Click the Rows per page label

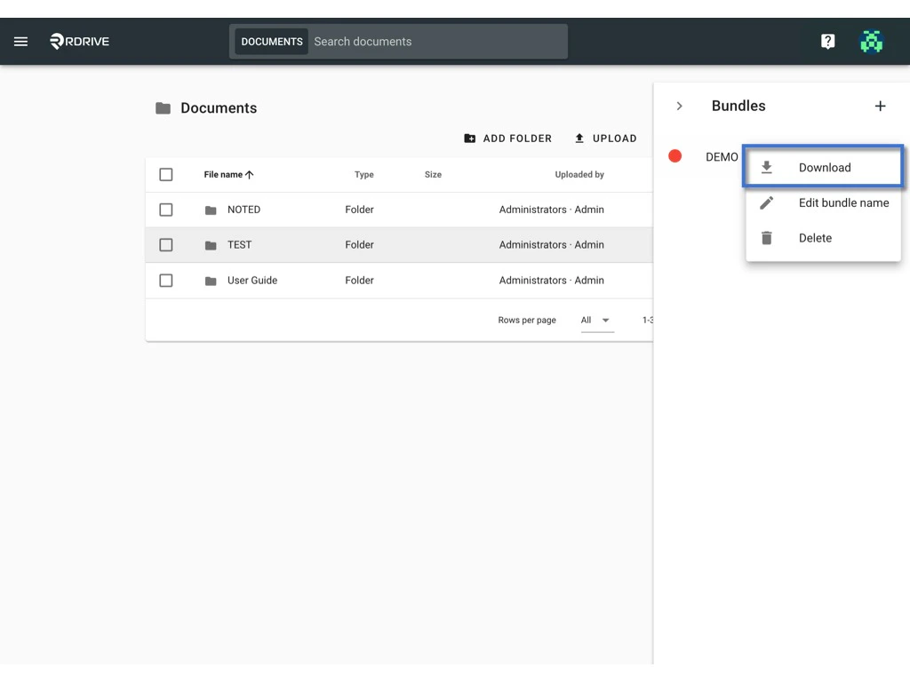point(526,320)
